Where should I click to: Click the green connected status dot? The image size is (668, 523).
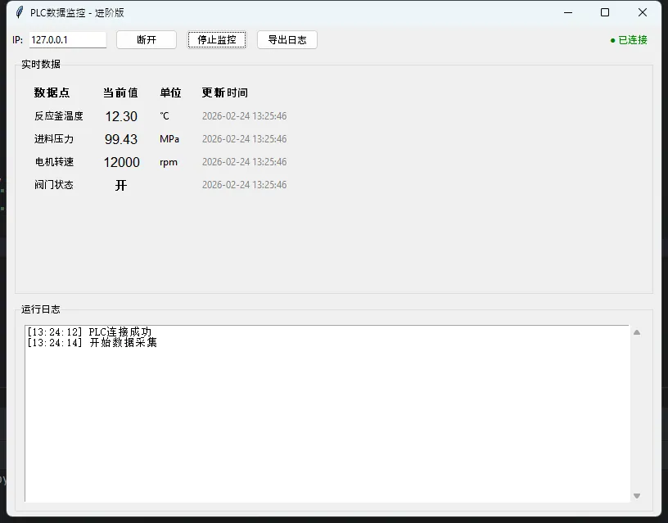point(612,40)
